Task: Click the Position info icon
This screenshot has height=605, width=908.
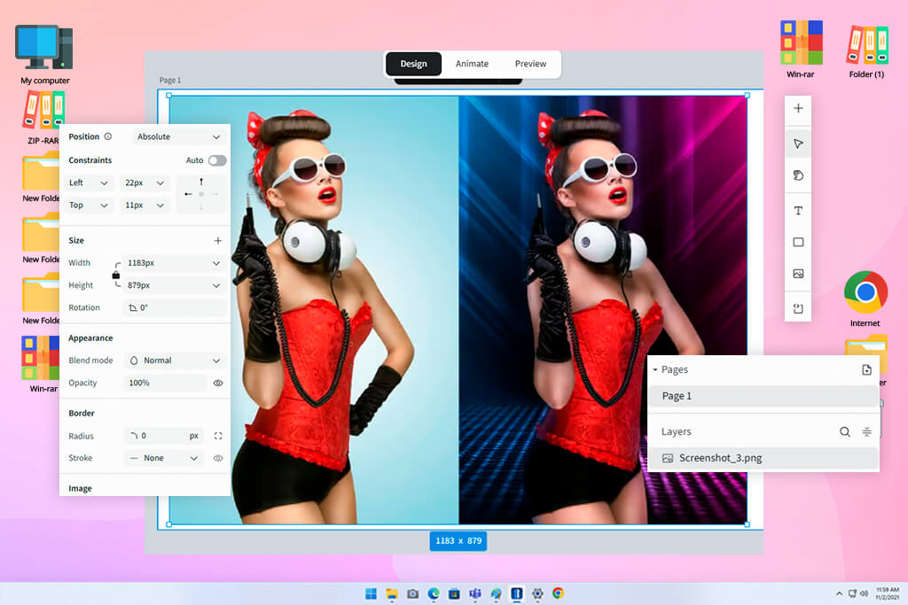Action: click(107, 136)
